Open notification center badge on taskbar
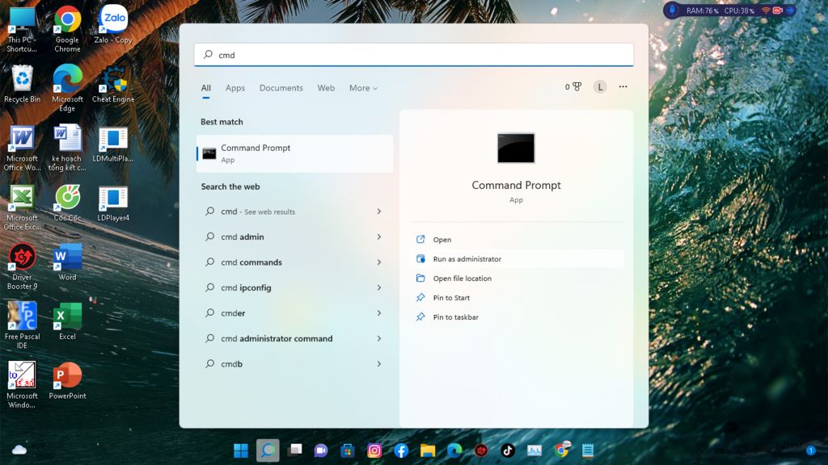 click(x=810, y=450)
